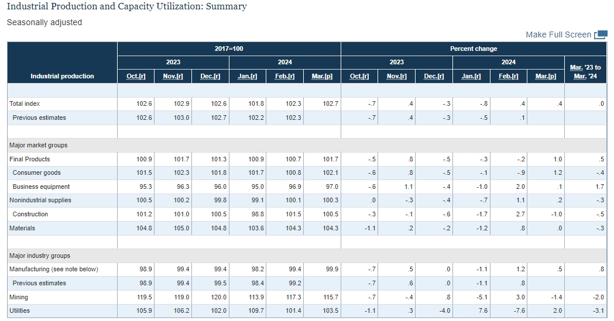Select the Utilities row label

19,310
